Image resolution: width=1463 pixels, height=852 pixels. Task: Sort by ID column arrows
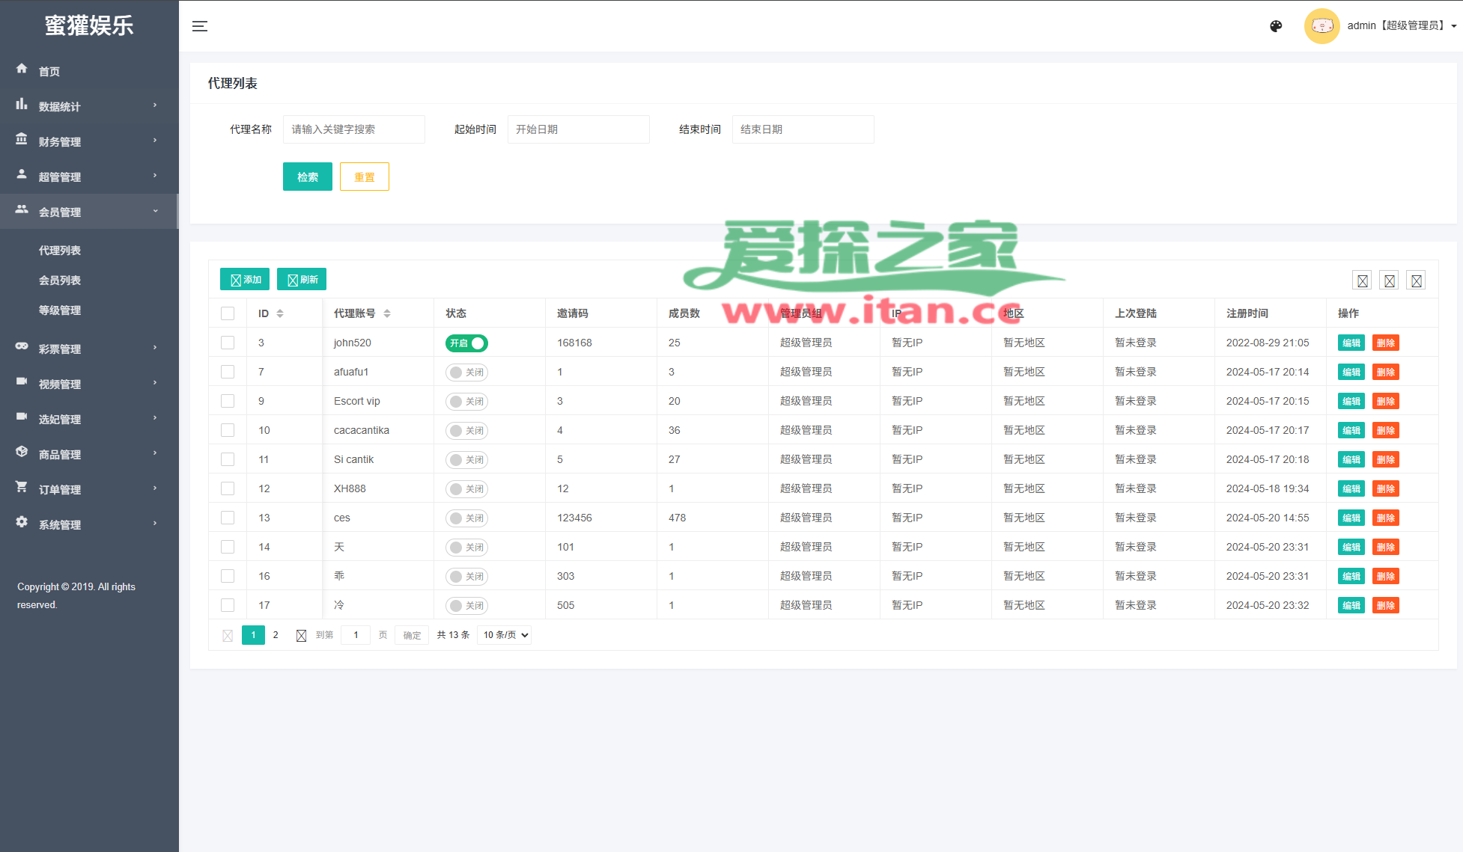280,313
